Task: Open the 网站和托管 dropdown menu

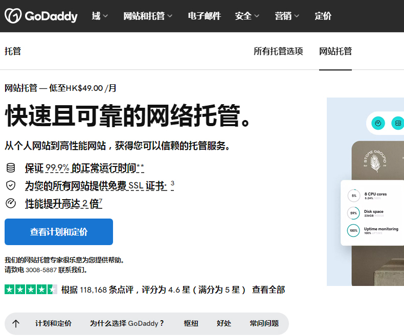Action: tap(148, 16)
